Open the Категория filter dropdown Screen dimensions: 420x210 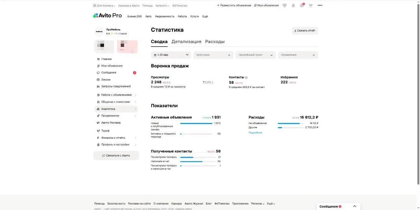point(213,55)
